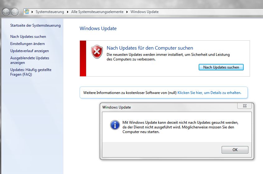The width and height of the screenshot is (263, 174).
Task: Select Alle Systemsteuerungselemente breadcrumb
Action: coord(97,12)
